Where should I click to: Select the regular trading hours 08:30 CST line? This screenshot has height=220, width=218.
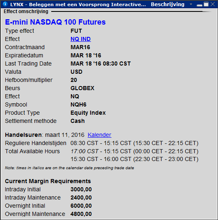134,143
